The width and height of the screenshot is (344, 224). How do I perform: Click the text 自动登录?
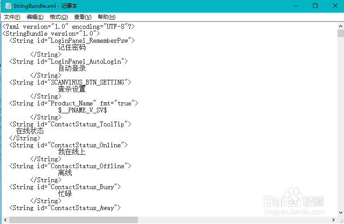pyautogui.click(x=72, y=68)
